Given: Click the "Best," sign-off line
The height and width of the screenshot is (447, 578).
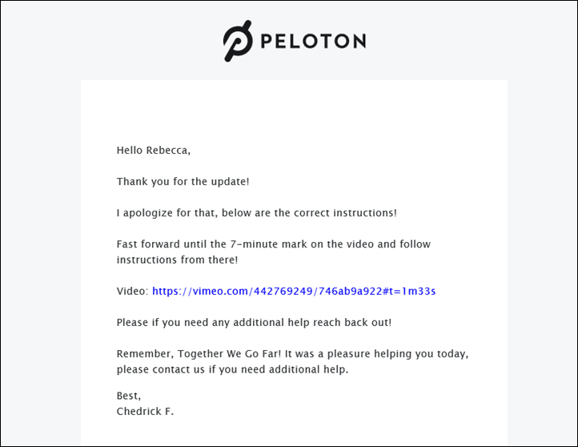Looking at the screenshot, I should pyautogui.click(x=129, y=396).
